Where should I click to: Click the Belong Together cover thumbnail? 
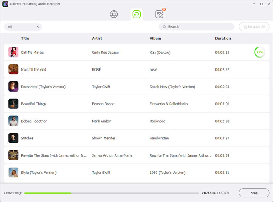[x=13, y=121]
